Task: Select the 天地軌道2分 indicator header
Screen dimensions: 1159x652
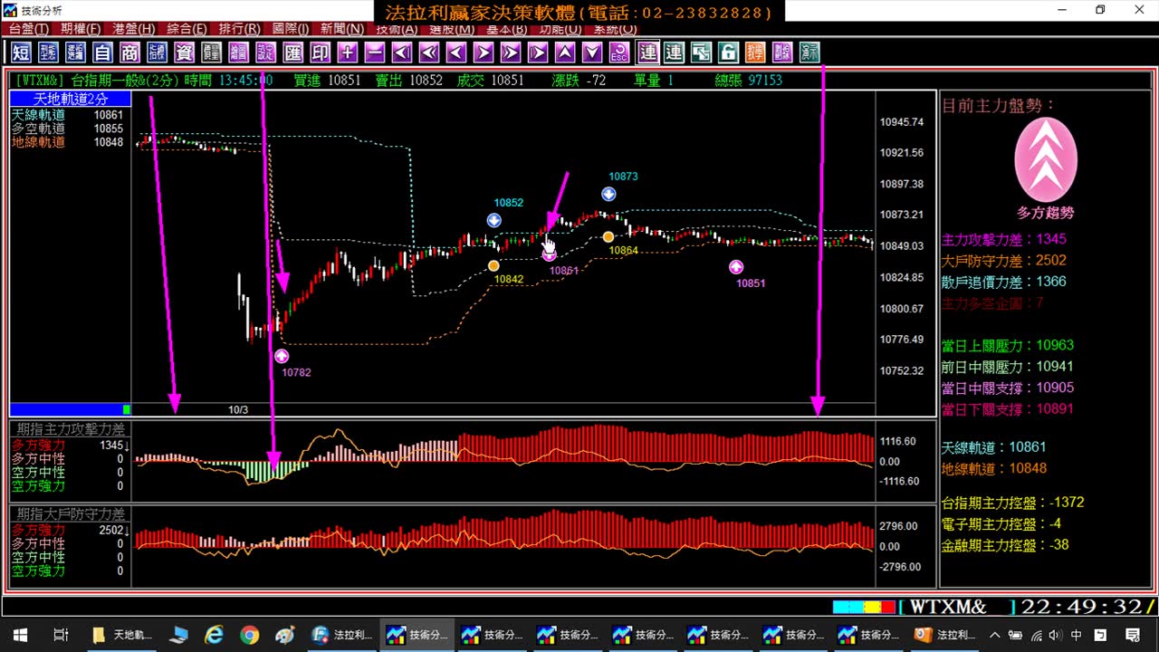Action: click(x=71, y=99)
